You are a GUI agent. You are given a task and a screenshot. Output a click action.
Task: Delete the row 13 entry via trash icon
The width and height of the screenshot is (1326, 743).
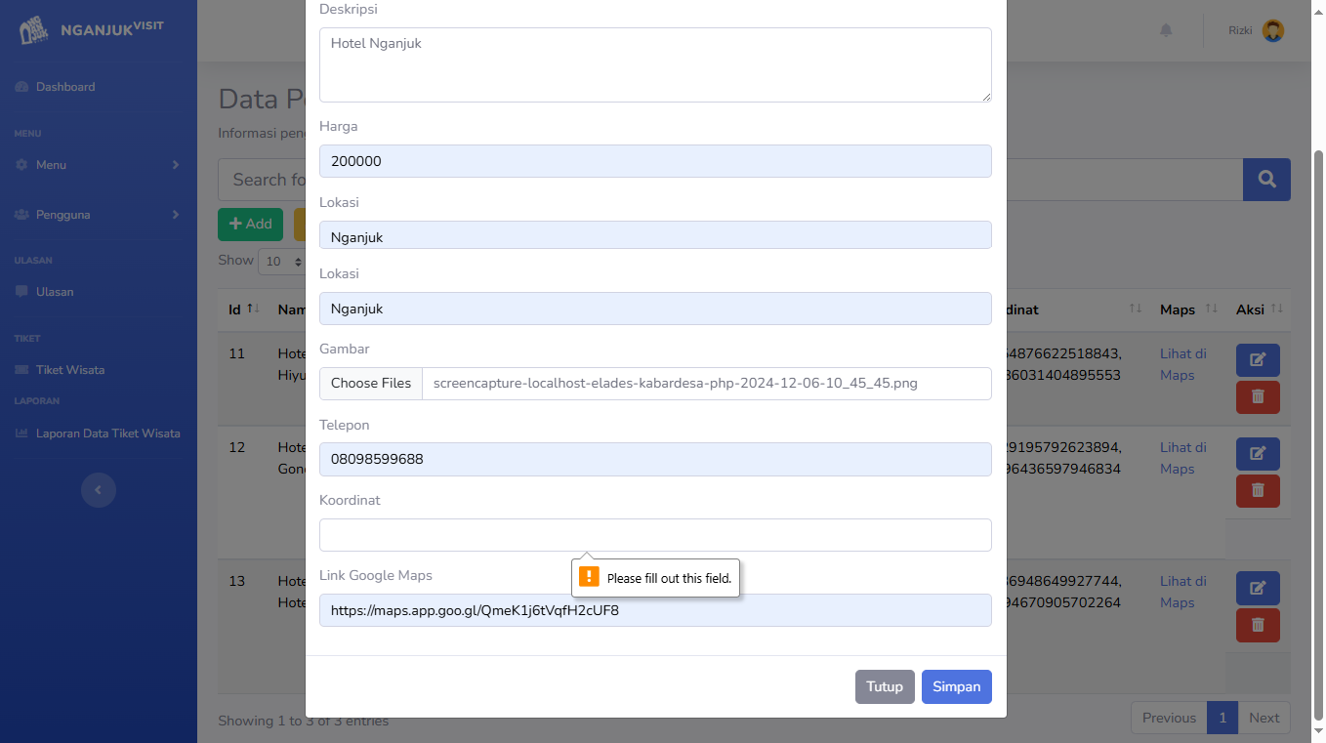(1258, 625)
